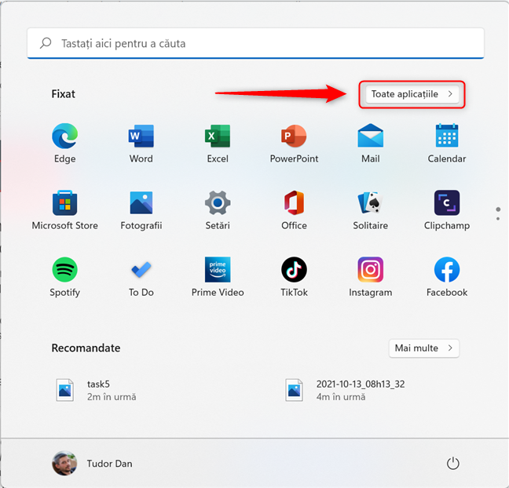The width and height of the screenshot is (509, 488).
Task: Go to next pinned apps page dot
Action: [x=498, y=219]
